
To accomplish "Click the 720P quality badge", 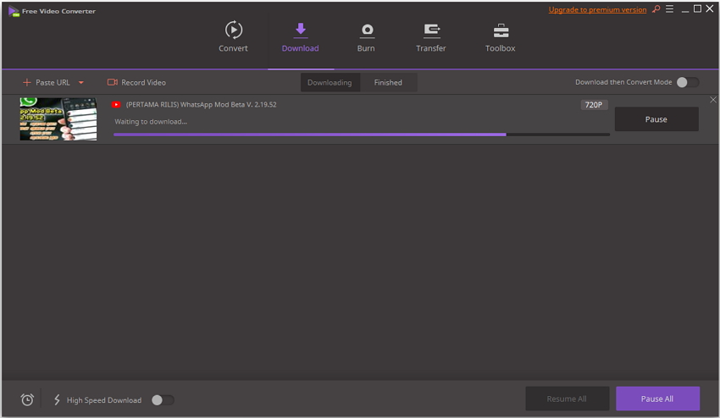I will click(594, 105).
